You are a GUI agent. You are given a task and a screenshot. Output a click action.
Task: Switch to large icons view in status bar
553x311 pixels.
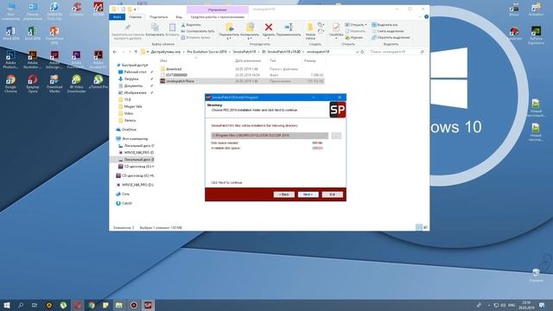tap(425, 227)
